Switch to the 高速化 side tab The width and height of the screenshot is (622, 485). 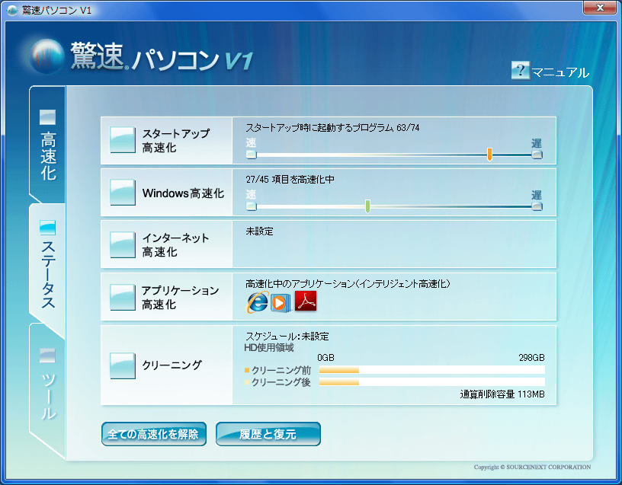pyautogui.click(x=47, y=145)
